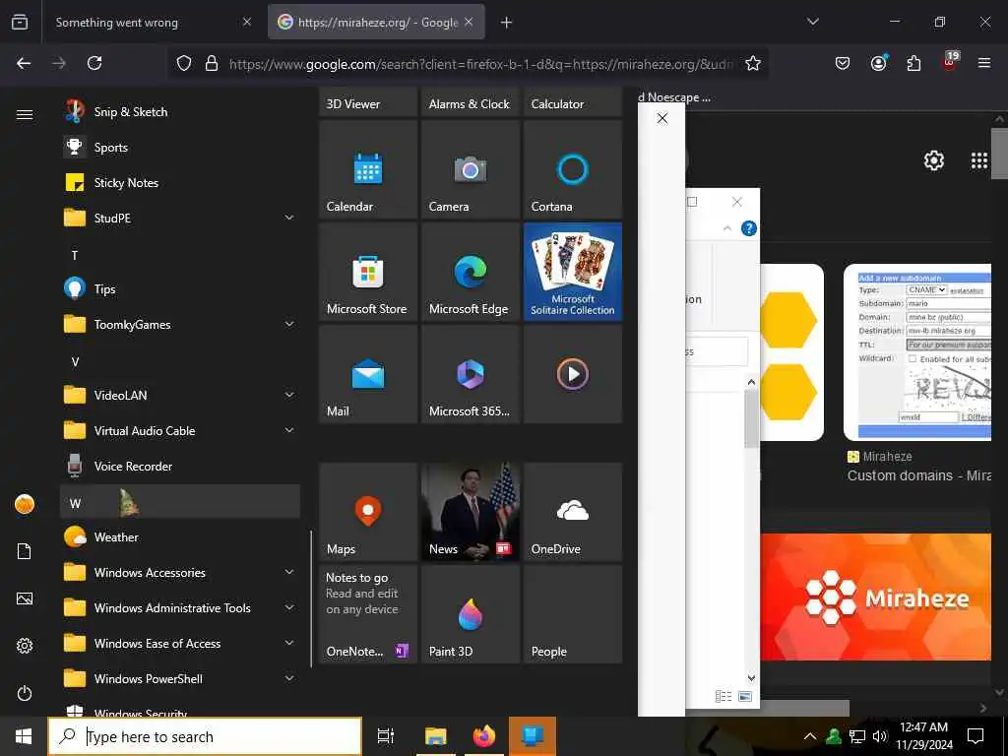1008x756 pixels.
Task: Launch the Microsoft Edge tile
Action: pos(470,272)
